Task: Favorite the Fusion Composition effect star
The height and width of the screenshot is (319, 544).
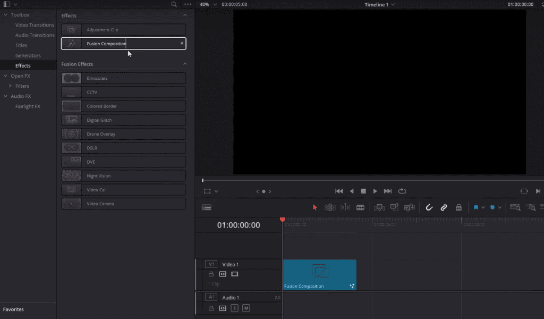Action: click(x=182, y=44)
